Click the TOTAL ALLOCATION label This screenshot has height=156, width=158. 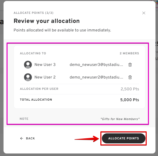36,100
